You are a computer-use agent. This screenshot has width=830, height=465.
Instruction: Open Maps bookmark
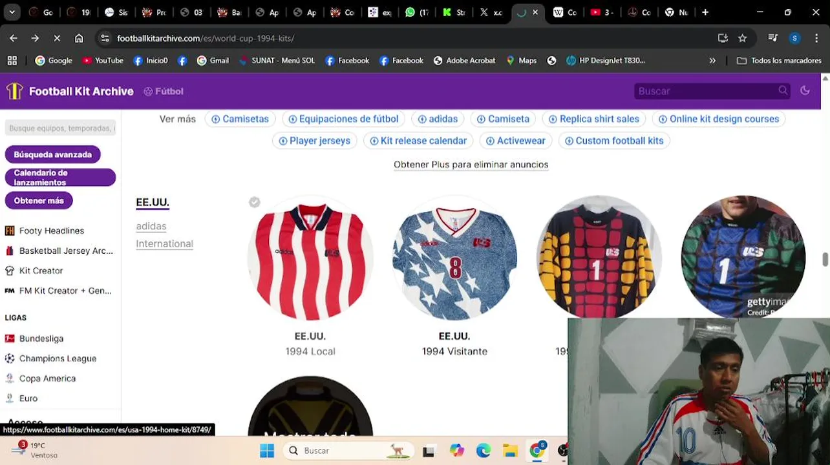[521, 60]
